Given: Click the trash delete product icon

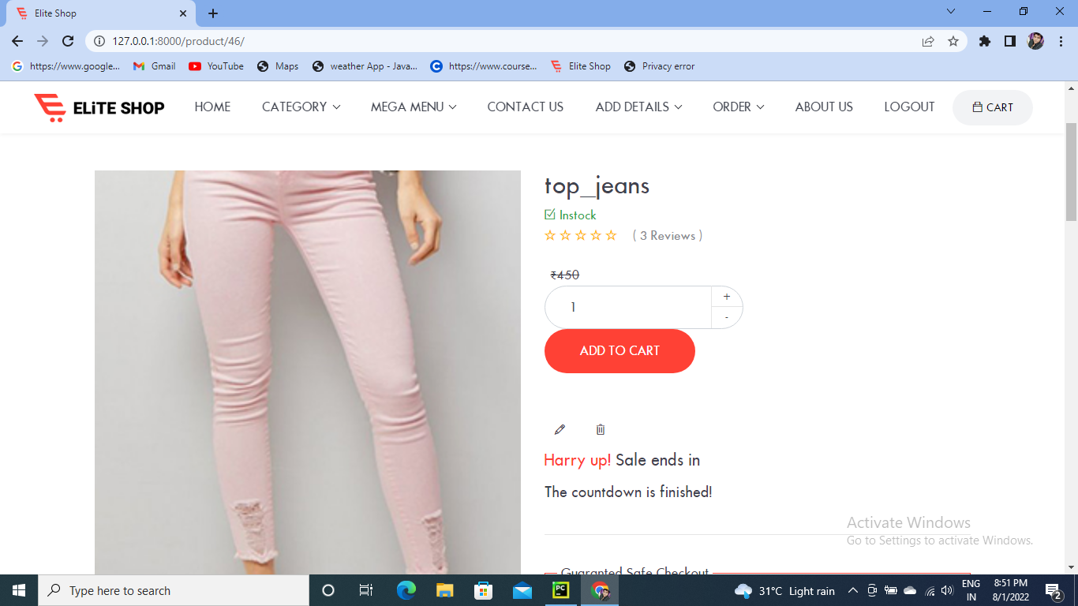Looking at the screenshot, I should point(601,429).
